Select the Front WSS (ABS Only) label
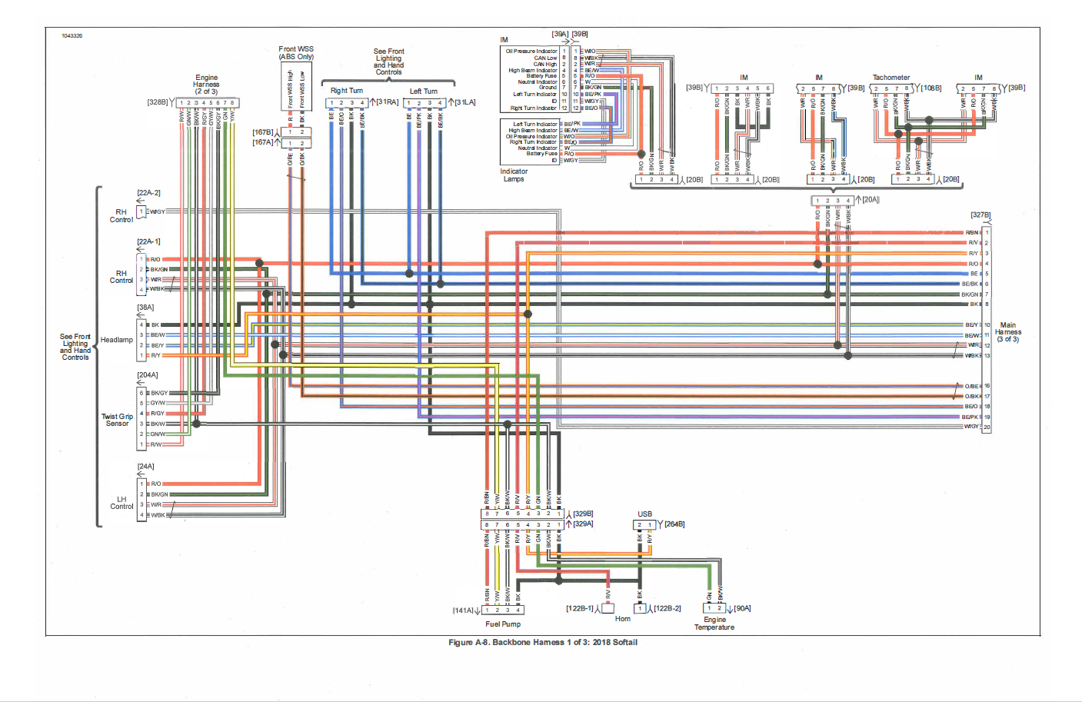1082x702 pixels. click(x=296, y=52)
